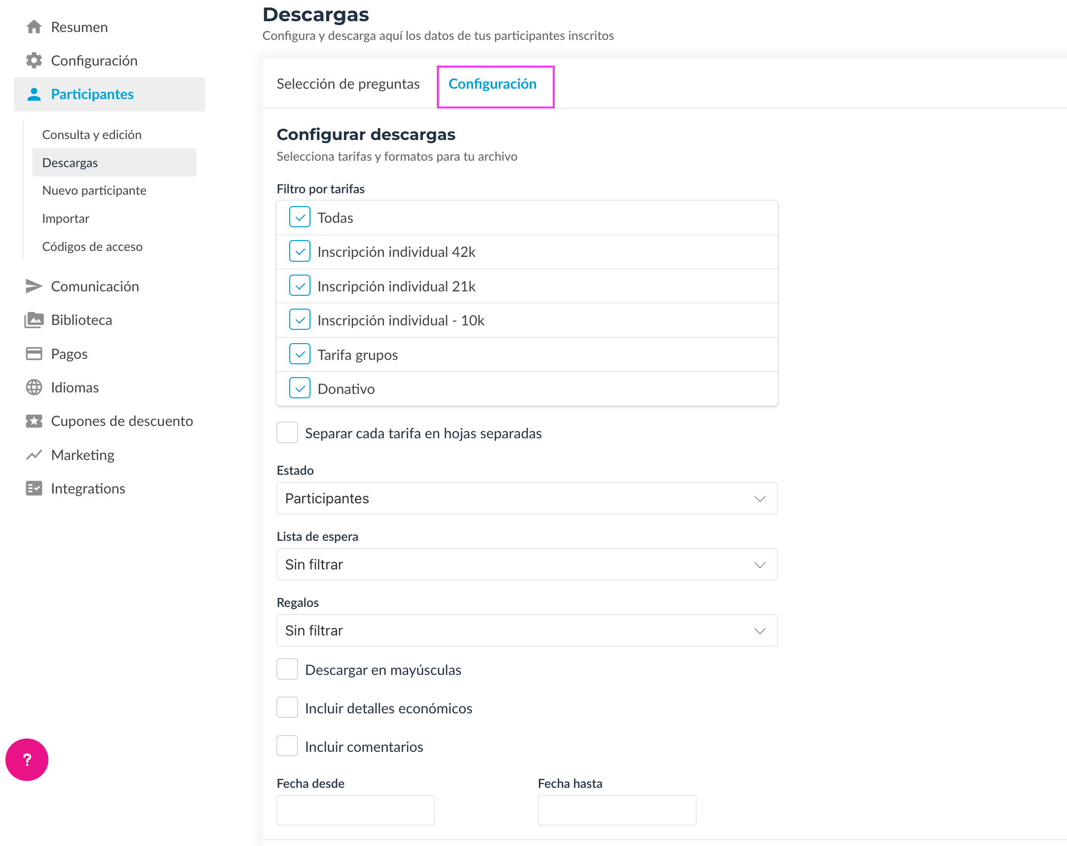Open the Pagos credit card icon

34,353
